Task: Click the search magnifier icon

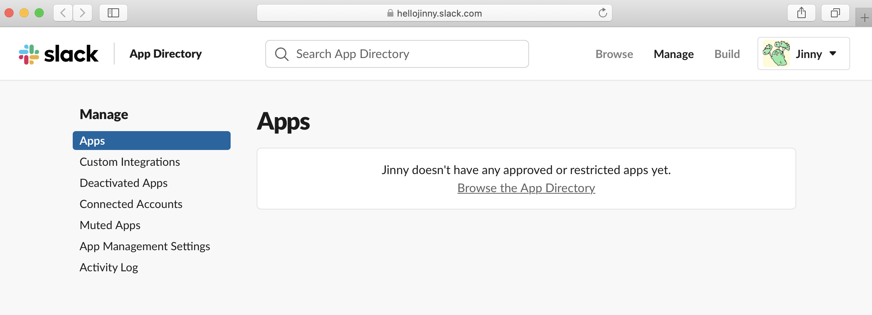Action: [x=281, y=54]
